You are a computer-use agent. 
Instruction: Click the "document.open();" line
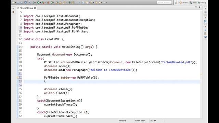pyautogui.click(x=57, y=66)
